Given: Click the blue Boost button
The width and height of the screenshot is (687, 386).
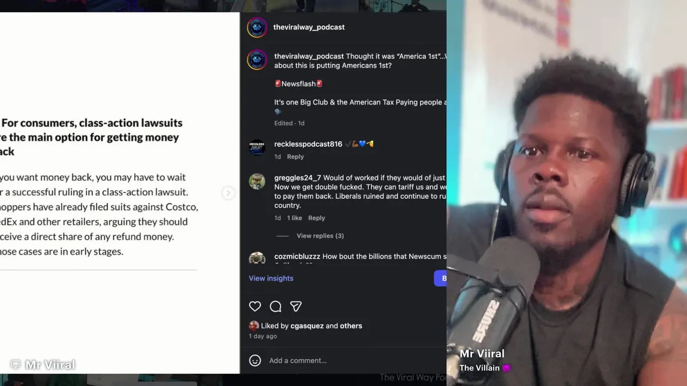Looking at the screenshot, I should (440, 278).
